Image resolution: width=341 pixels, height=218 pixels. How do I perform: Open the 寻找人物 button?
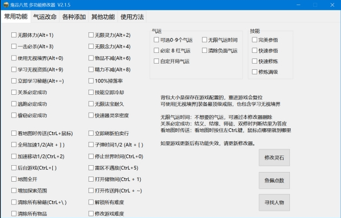tap(274, 203)
